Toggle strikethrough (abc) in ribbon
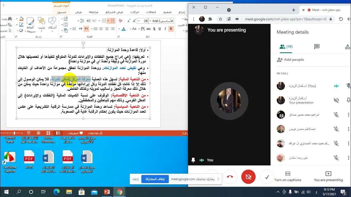 point(148,29)
